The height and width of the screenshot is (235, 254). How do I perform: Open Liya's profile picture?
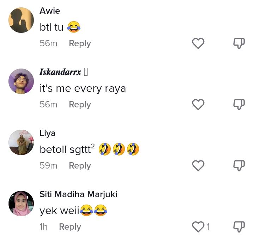[x=21, y=142]
